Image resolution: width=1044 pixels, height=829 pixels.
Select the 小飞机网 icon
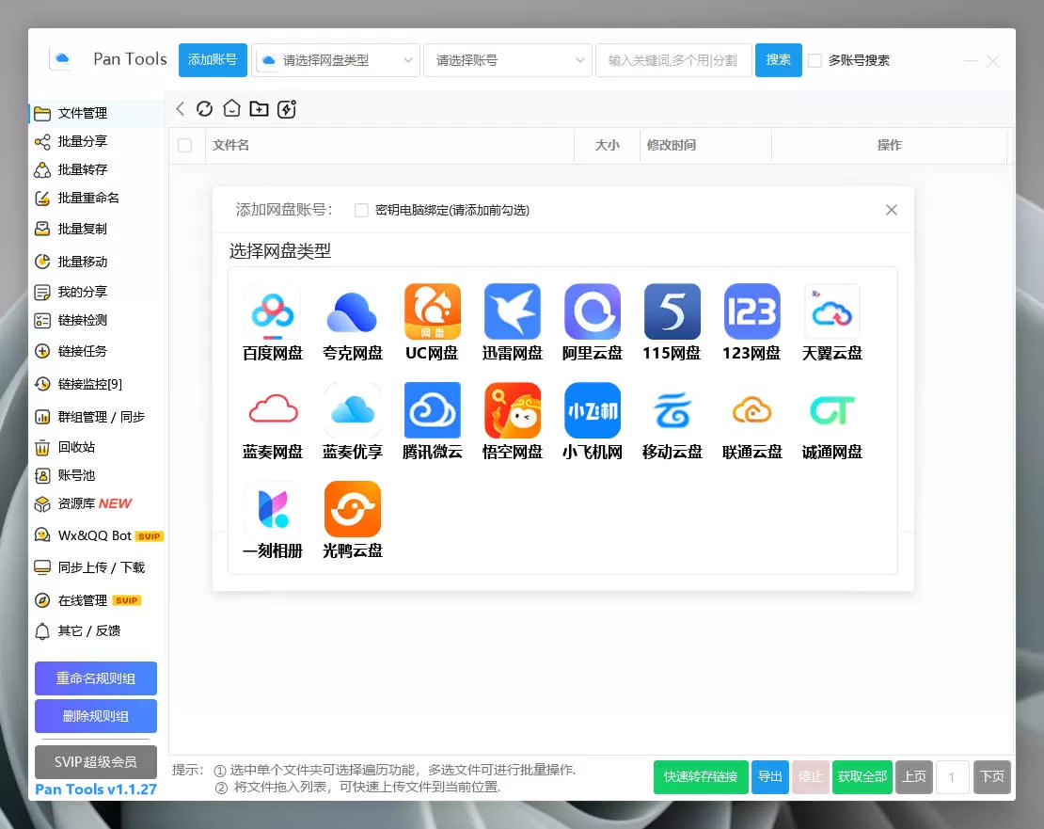click(x=592, y=410)
